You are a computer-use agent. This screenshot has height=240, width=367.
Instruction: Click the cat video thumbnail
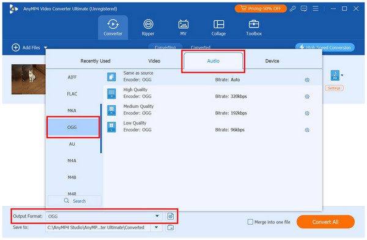point(28,79)
